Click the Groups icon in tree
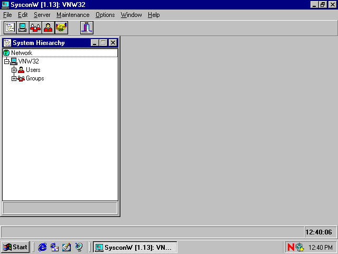The image size is (338, 254). (x=21, y=78)
